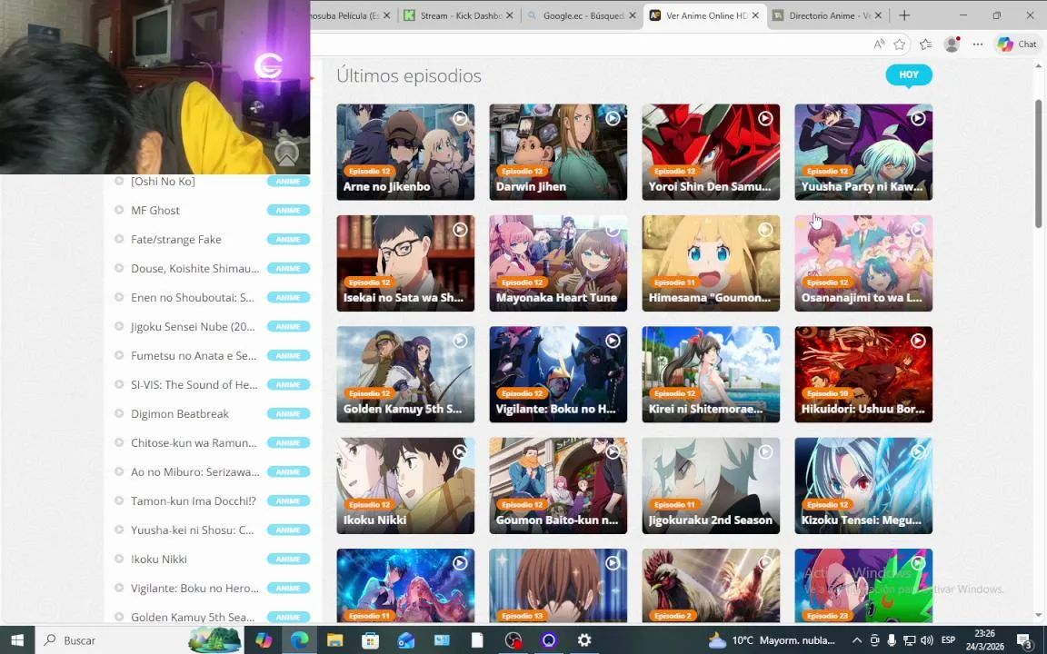This screenshot has width=1047, height=654.
Task: Click the page vertical scrollbar thumb
Action: [1038, 163]
